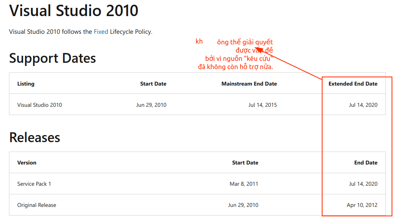
Task: Click the Mainstream End Date column header
Action: click(x=249, y=84)
